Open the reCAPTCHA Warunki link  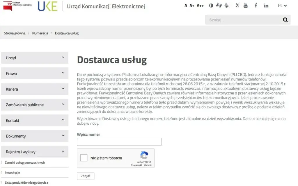tap(148, 165)
